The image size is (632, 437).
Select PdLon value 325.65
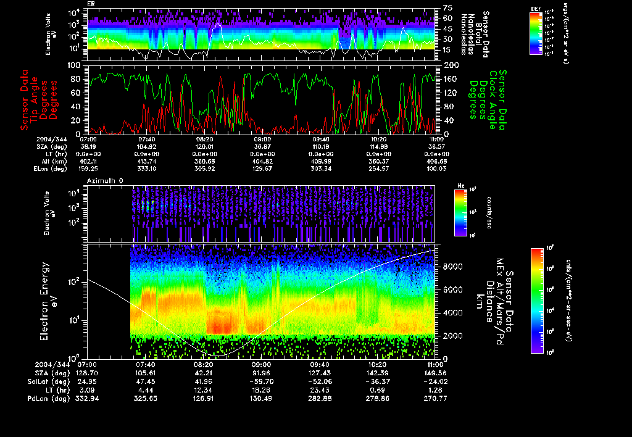145,399
